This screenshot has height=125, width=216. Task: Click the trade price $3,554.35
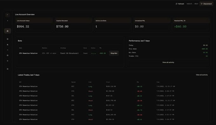coord(110,119)
